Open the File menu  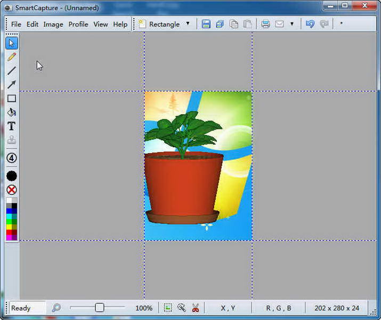pyautogui.click(x=16, y=25)
